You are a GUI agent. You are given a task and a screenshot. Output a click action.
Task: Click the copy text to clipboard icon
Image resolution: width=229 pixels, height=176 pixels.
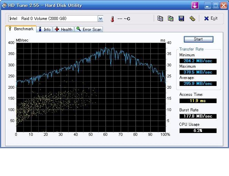pos(160,19)
